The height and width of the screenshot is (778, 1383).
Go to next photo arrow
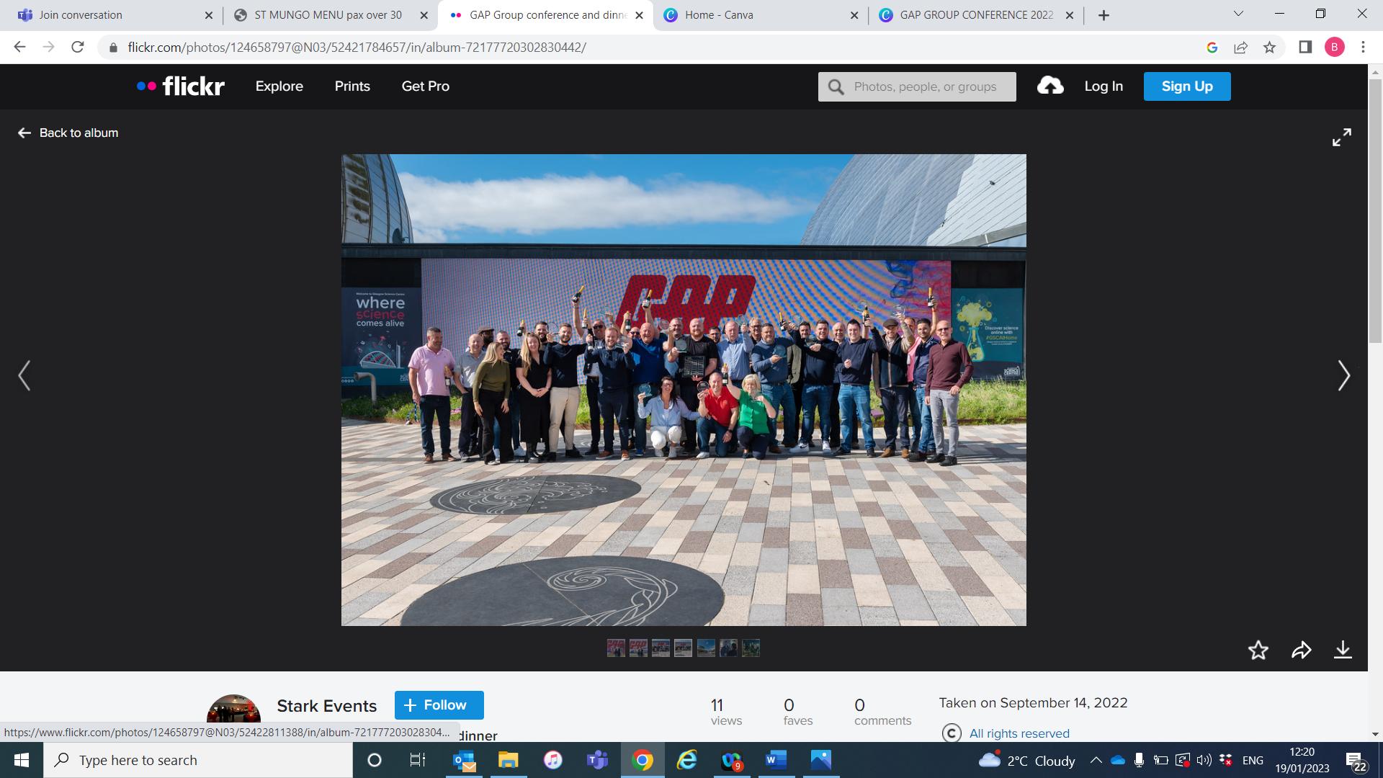pos(1343,376)
